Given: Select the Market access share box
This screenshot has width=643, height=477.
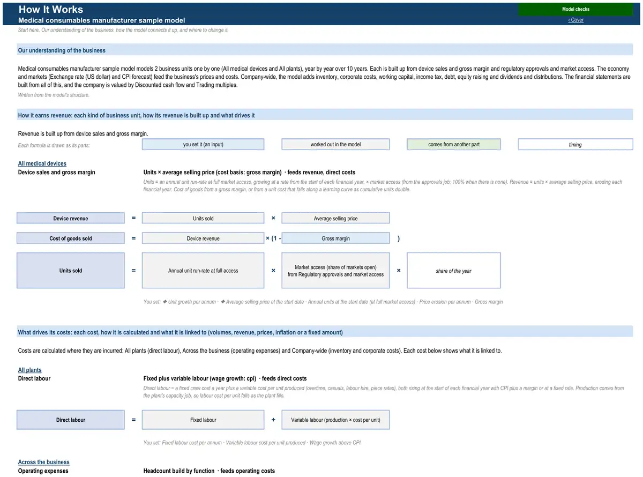Looking at the screenshot, I should pyautogui.click(x=335, y=271).
